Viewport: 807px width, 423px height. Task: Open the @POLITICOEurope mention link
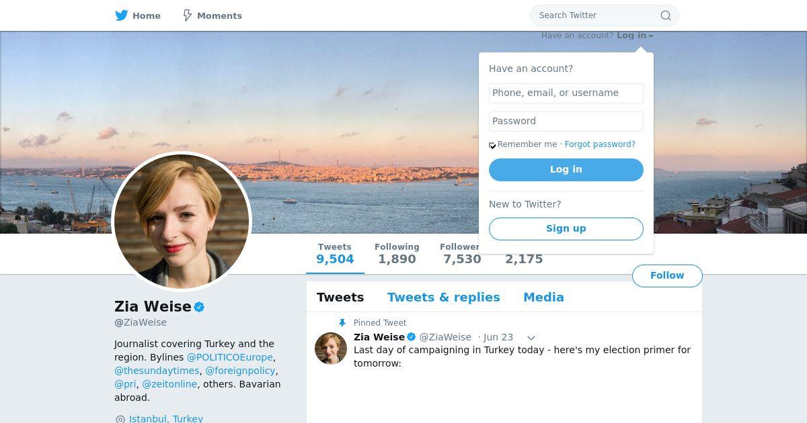(229, 357)
